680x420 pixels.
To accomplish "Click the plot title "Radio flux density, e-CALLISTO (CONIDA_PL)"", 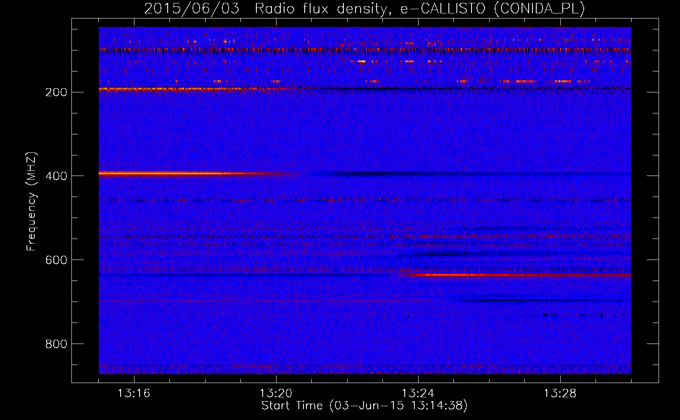I will coord(419,9).
